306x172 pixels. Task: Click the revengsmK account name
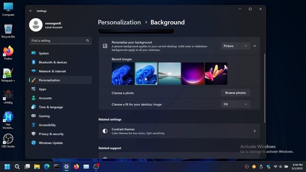[53, 23]
